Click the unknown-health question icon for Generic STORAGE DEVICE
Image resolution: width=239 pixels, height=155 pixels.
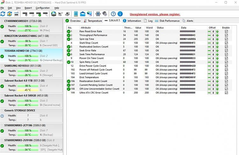click(x=2, y=116)
